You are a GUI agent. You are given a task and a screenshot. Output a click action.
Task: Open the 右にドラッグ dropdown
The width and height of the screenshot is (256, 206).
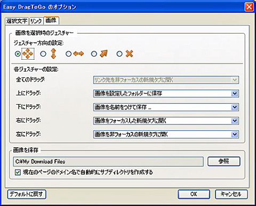[166, 121]
